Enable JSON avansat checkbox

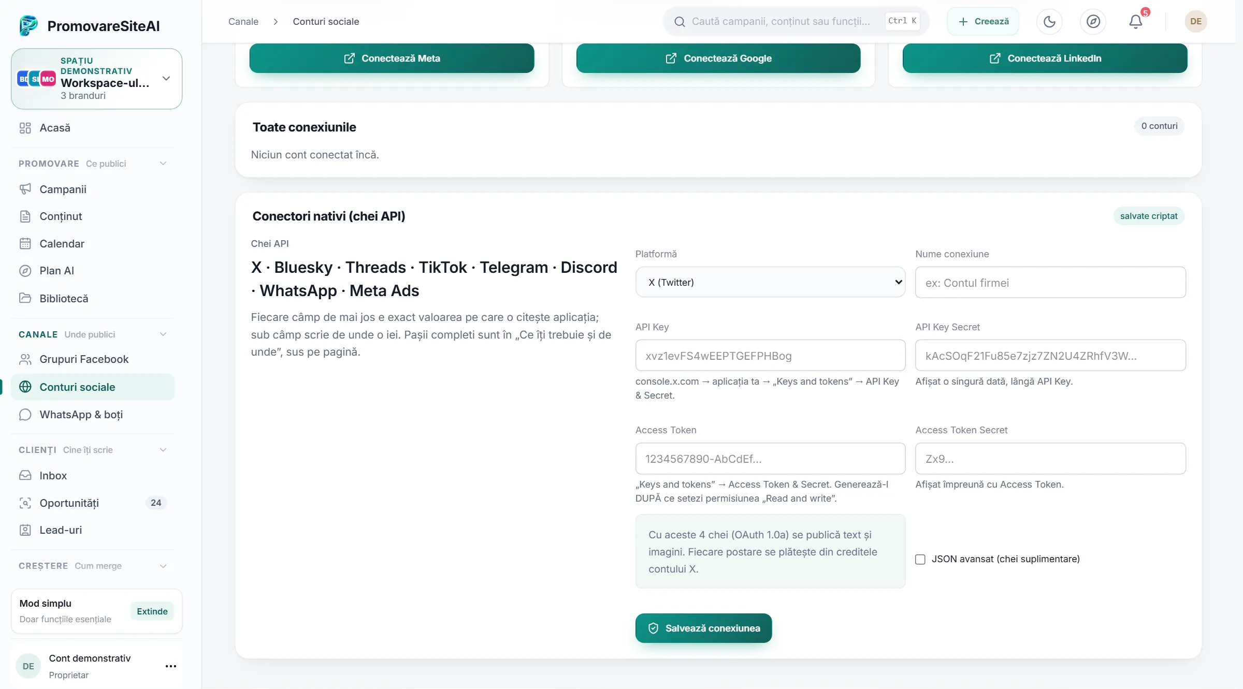pos(920,559)
